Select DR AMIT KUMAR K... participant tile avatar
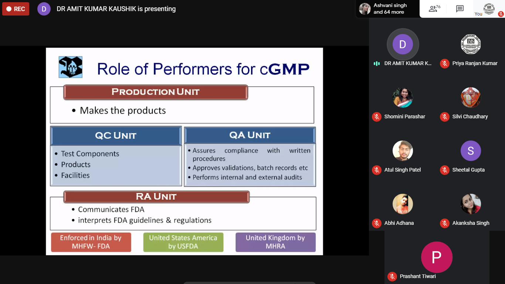The image size is (505, 284). click(x=403, y=44)
